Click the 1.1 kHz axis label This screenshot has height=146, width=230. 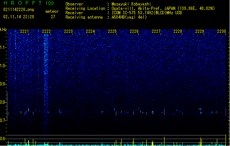(3, 47)
